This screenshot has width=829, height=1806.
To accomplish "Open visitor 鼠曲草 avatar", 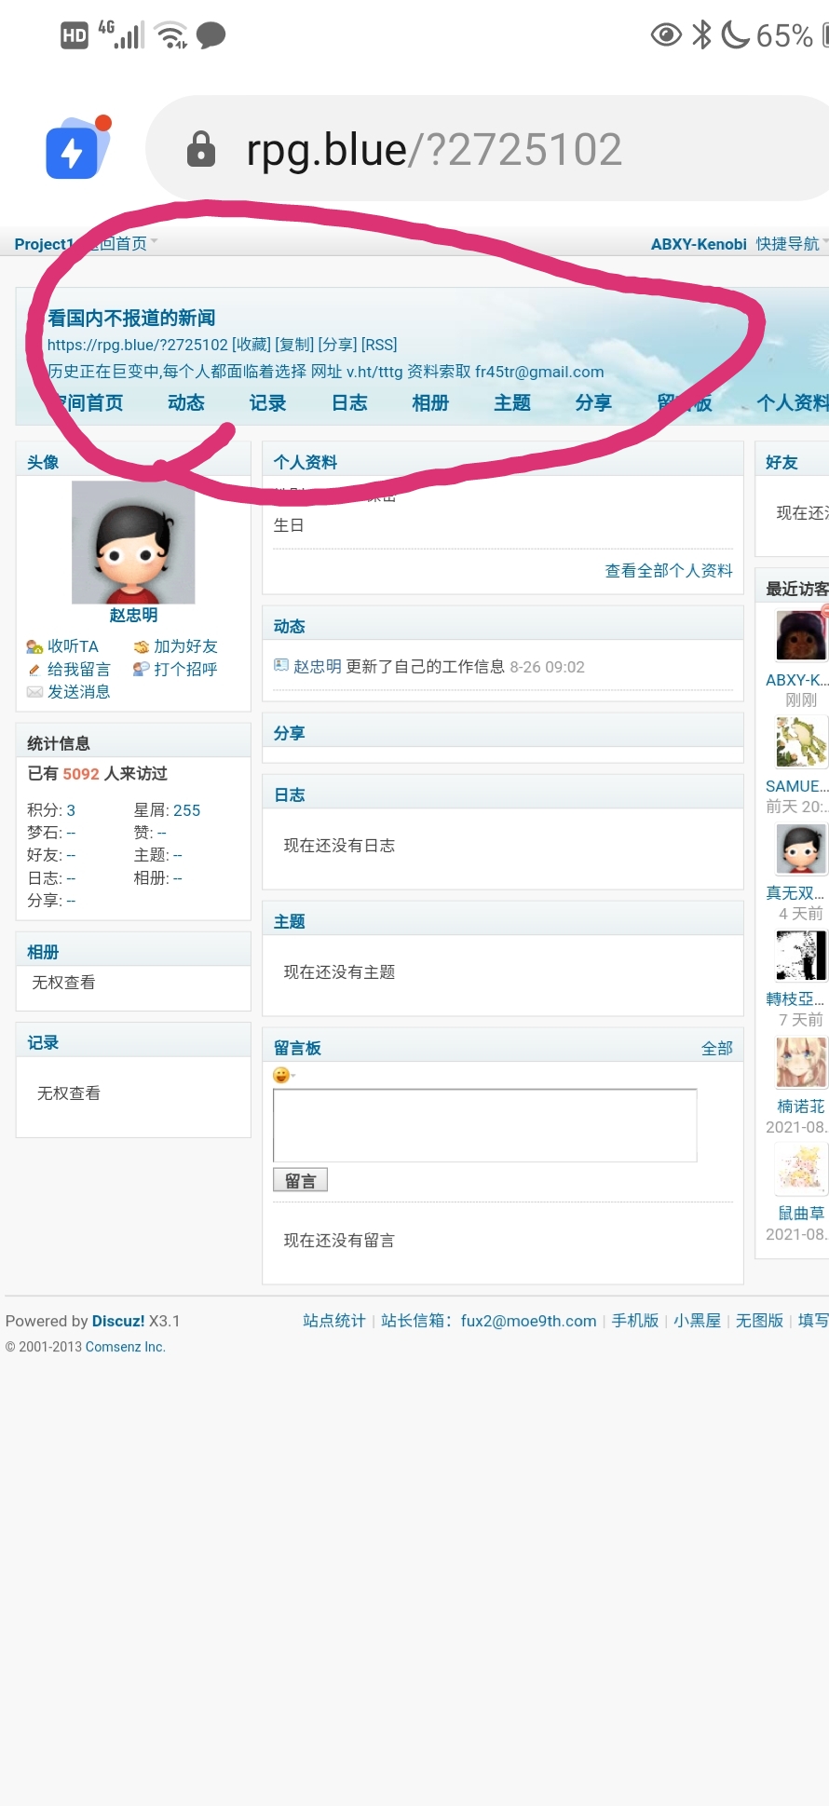I will click(x=801, y=1169).
